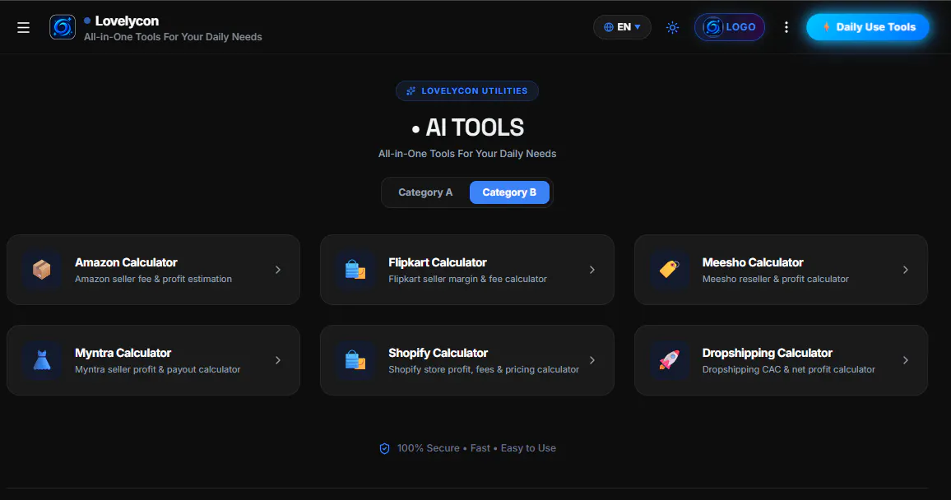951x500 pixels.
Task: Click the shield secure icon in the footer
Action: 384,448
